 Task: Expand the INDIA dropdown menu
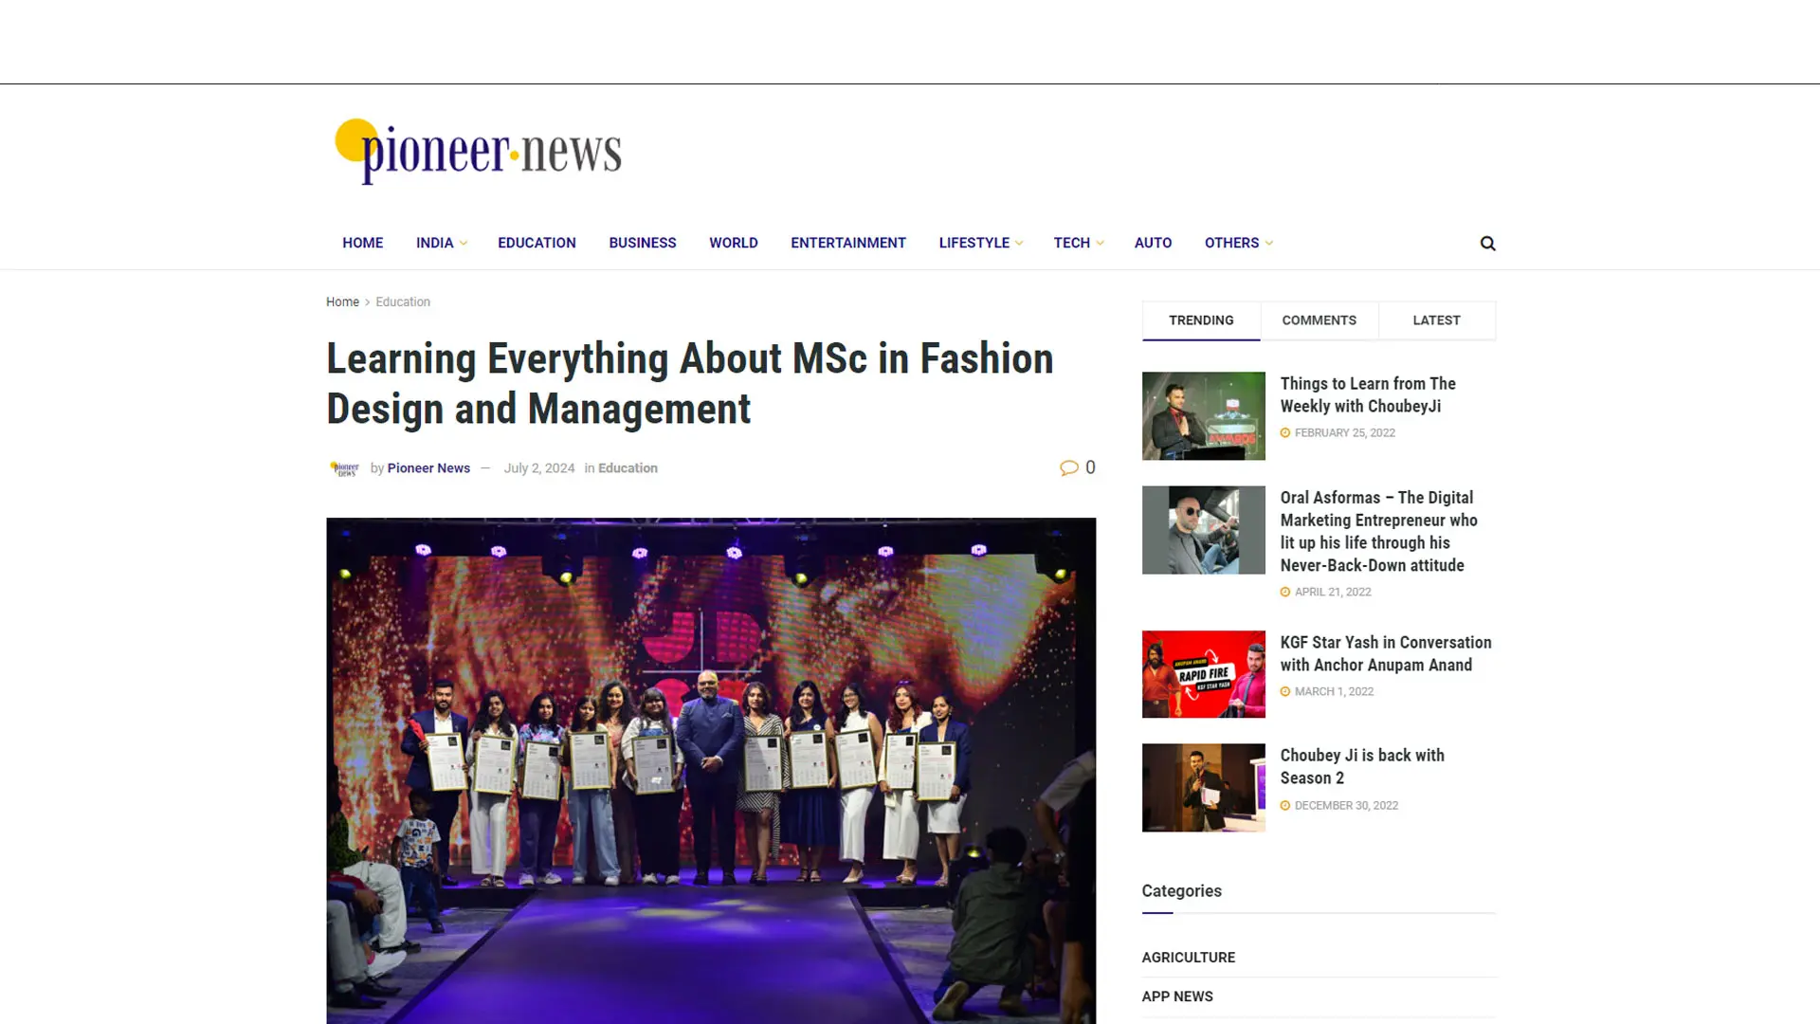point(439,243)
